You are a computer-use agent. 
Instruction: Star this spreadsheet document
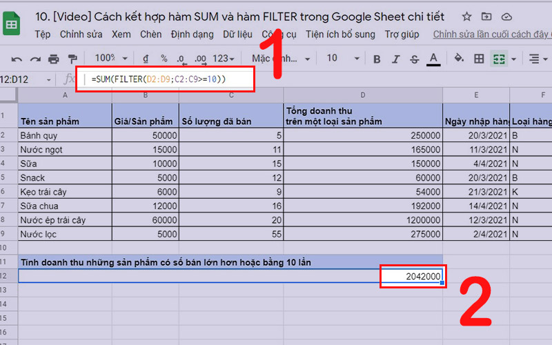pyautogui.click(x=467, y=17)
